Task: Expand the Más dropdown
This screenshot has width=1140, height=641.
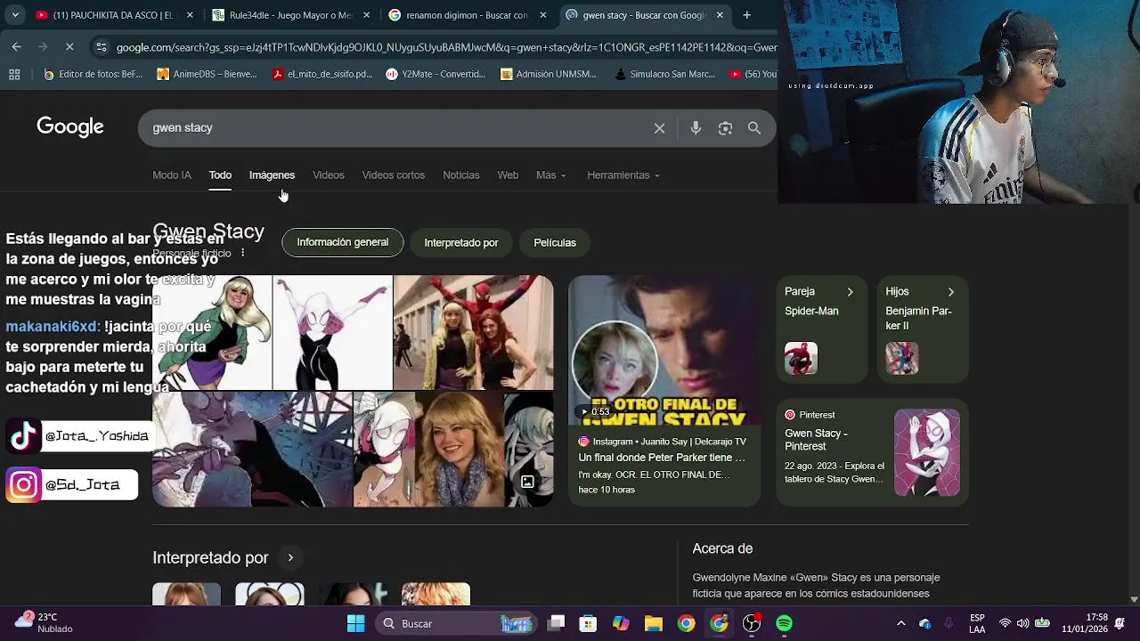Action: tap(550, 175)
